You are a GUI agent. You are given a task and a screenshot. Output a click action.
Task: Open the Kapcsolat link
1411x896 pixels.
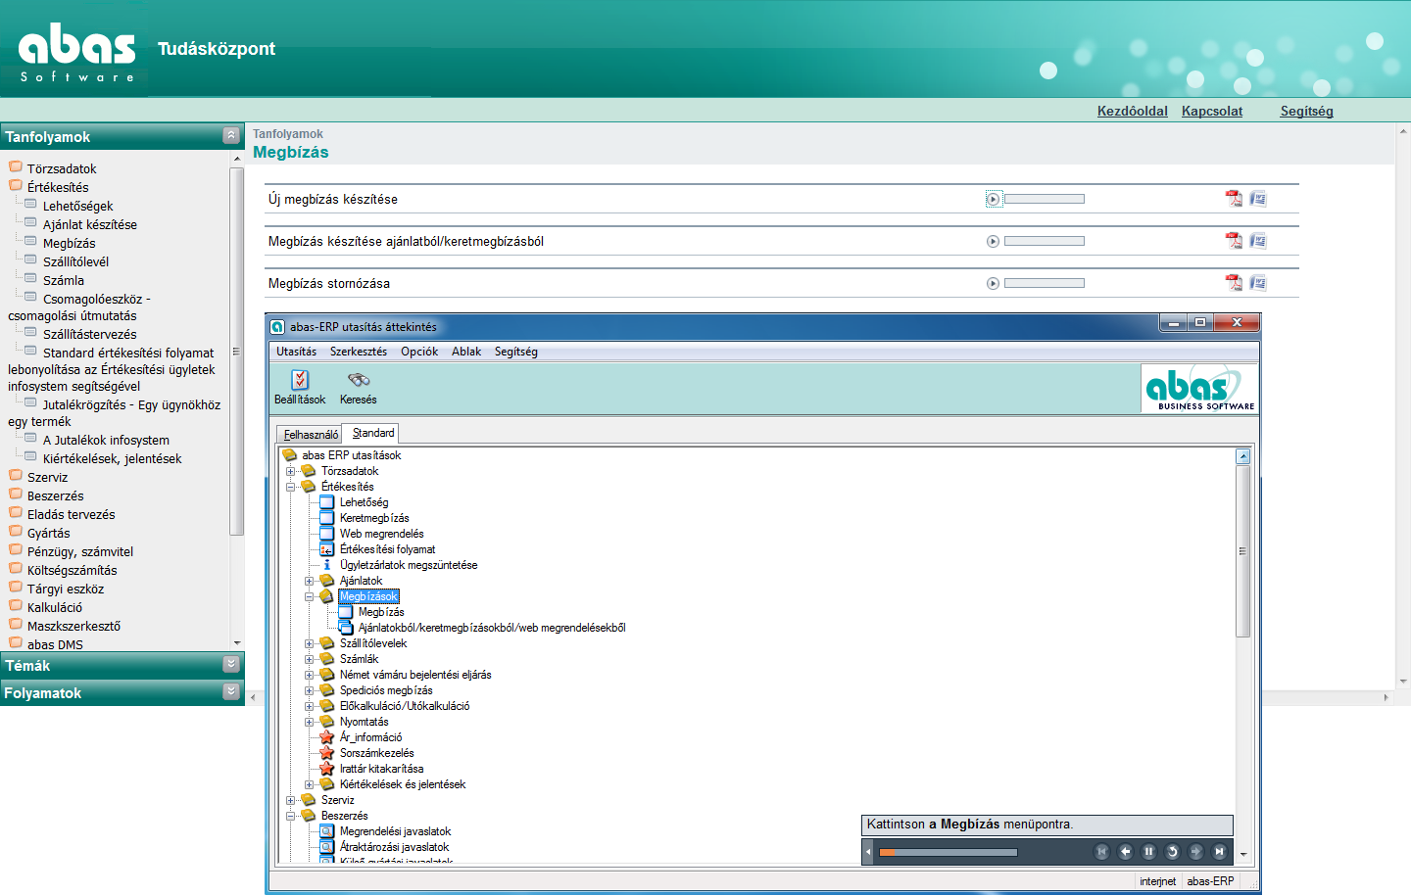pyautogui.click(x=1211, y=111)
